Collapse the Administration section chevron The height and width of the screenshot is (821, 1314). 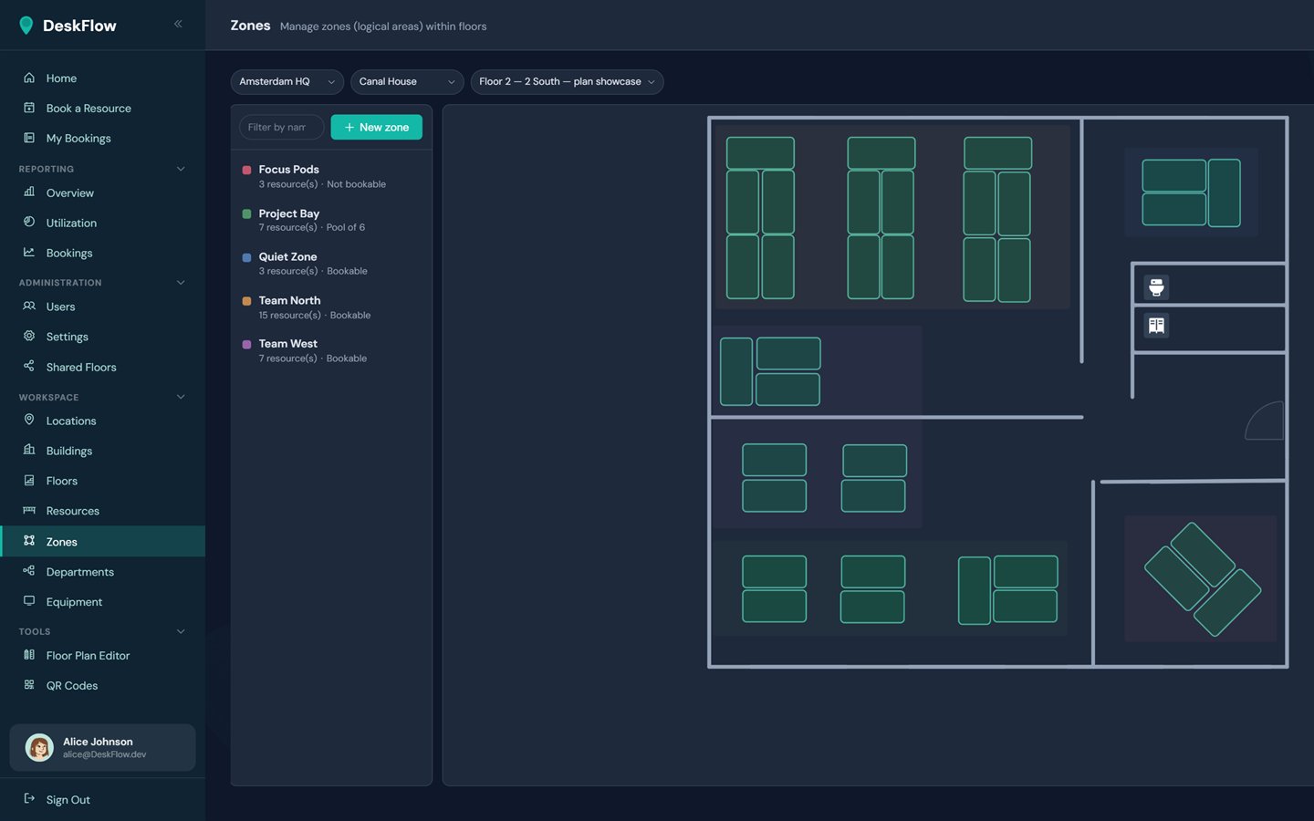(181, 283)
